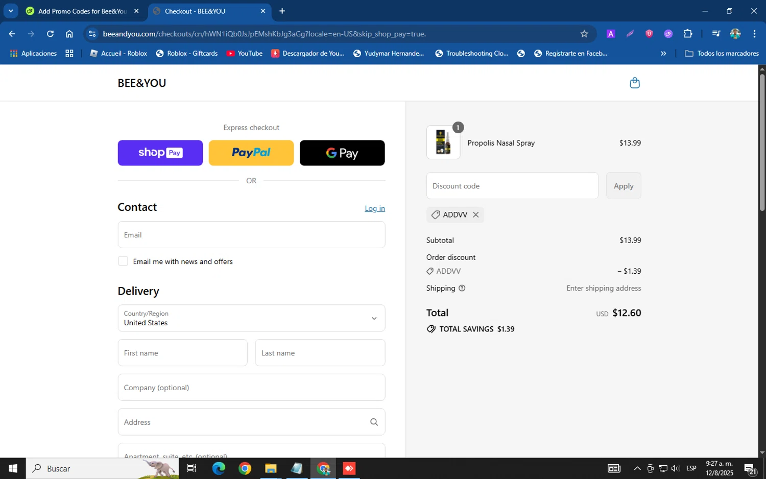This screenshot has height=479, width=766.
Task: Open the Aplicaciones bookmark
Action: coord(34,53)
